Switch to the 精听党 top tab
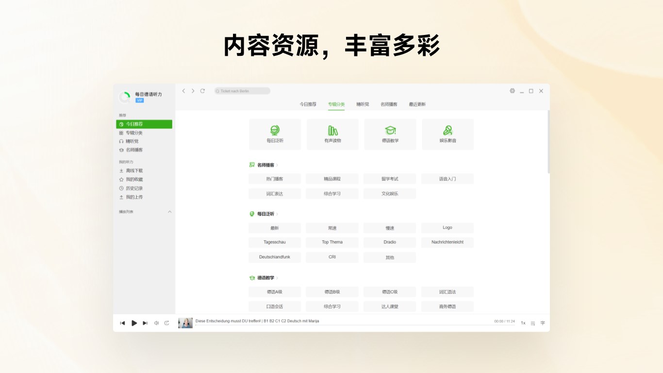This screenshot has width=663, height=373. pos(363,104)
